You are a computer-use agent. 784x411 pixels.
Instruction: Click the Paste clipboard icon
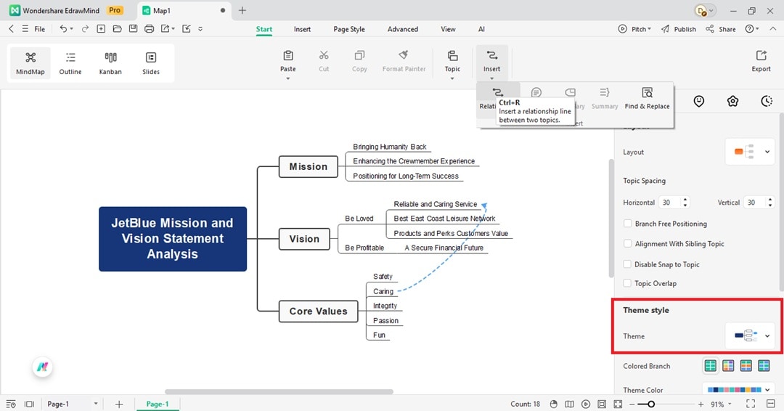(x=288, y=56)
